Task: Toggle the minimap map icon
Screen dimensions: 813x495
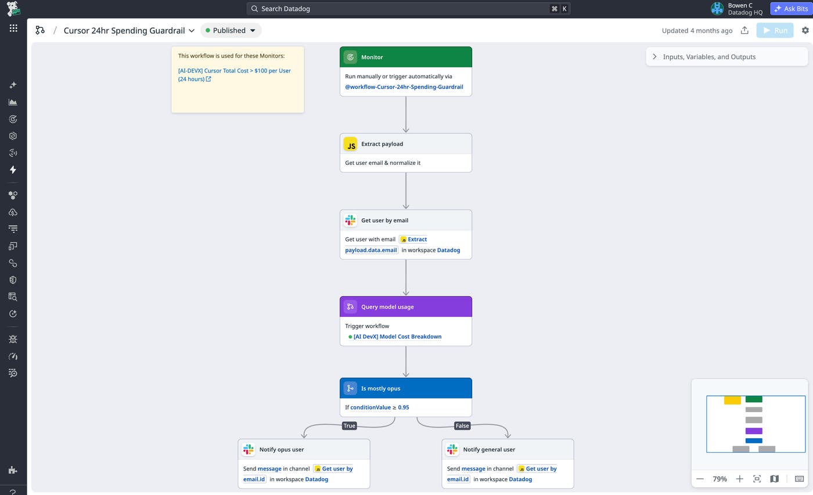Action: coord(774,479)
